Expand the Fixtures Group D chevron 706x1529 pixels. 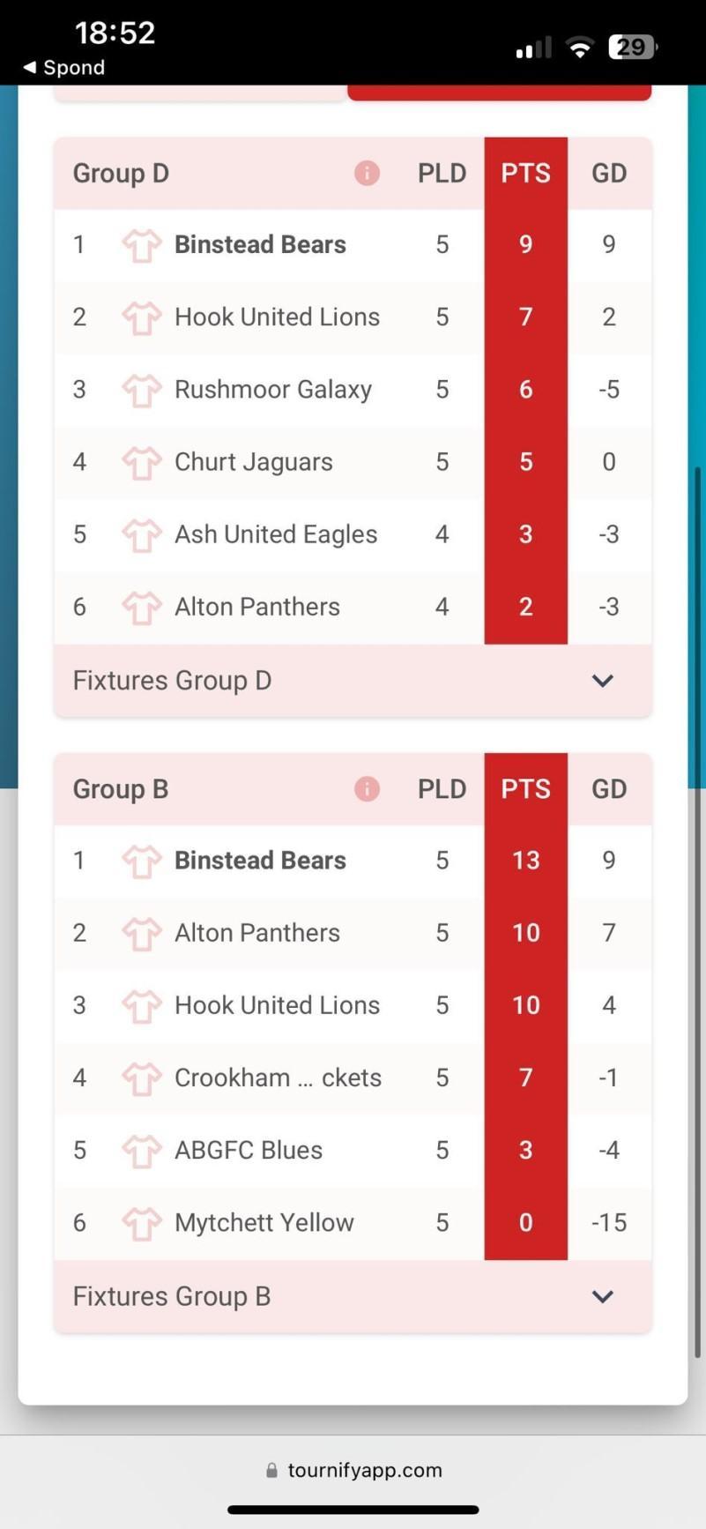[x=602, y=681]
